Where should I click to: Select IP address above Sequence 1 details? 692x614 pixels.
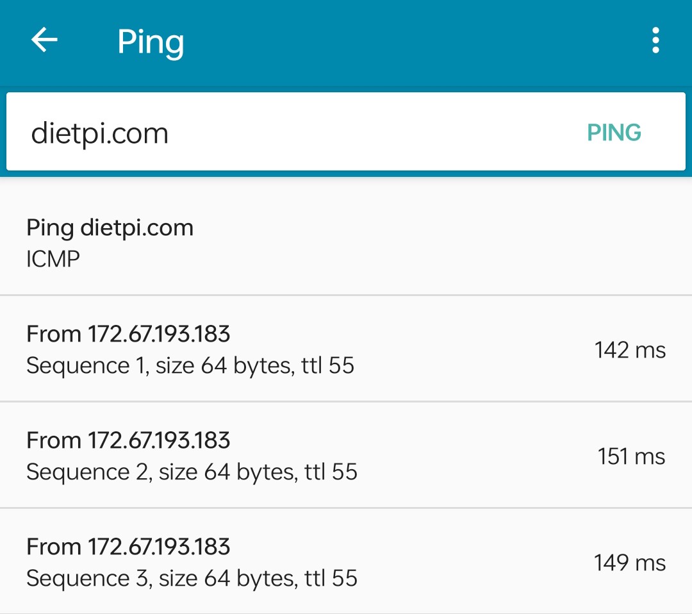[159, 334]
